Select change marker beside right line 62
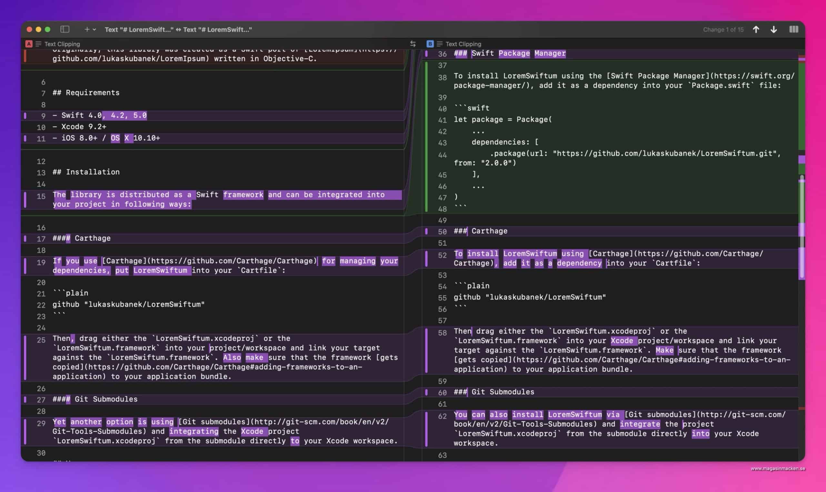The height and width of the screenshot is (492, 826). tap(426, 429)
